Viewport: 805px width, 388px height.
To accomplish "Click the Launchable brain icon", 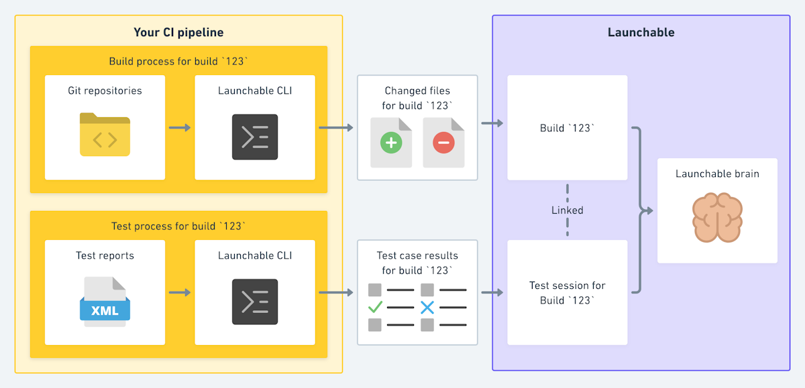I will (x=717, y=217).
